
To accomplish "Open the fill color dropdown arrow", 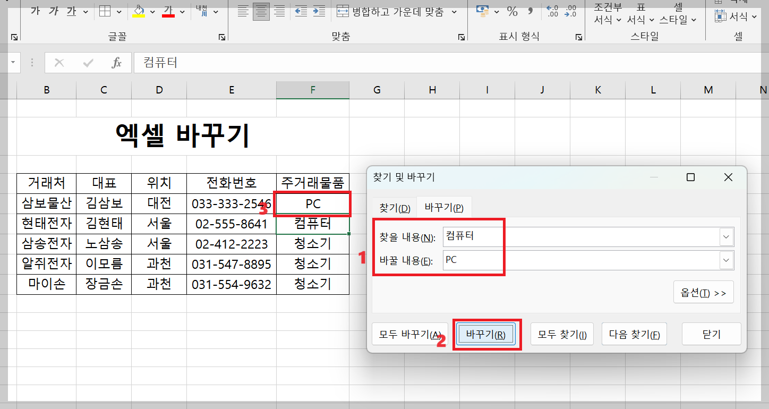I will tap(152, 11).
